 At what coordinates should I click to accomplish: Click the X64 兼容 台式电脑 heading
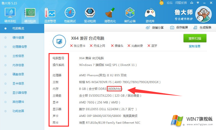88,38
